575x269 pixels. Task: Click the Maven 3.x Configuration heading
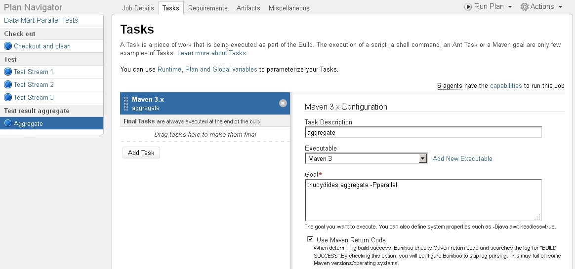pos(346,107)
